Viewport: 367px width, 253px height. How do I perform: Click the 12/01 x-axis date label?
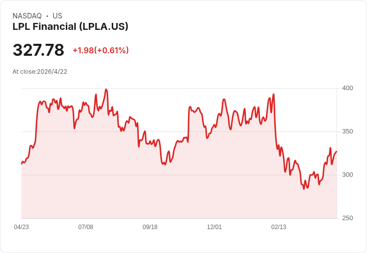[x=214, y=227]
